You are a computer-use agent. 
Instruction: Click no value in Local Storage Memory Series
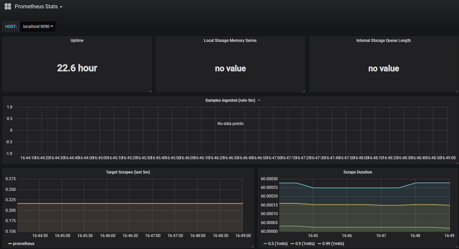pyautogui.click(x=230, y=68)
